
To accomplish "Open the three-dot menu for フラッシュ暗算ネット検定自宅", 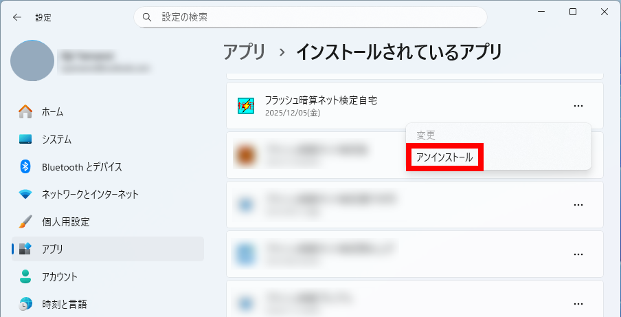I will click(578, 106).
